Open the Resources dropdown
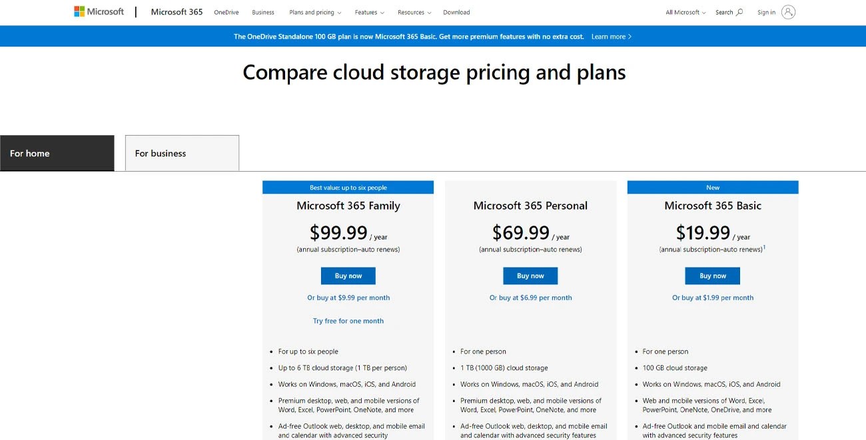Viewport: 866px width, 440px height. click(413, 12)
